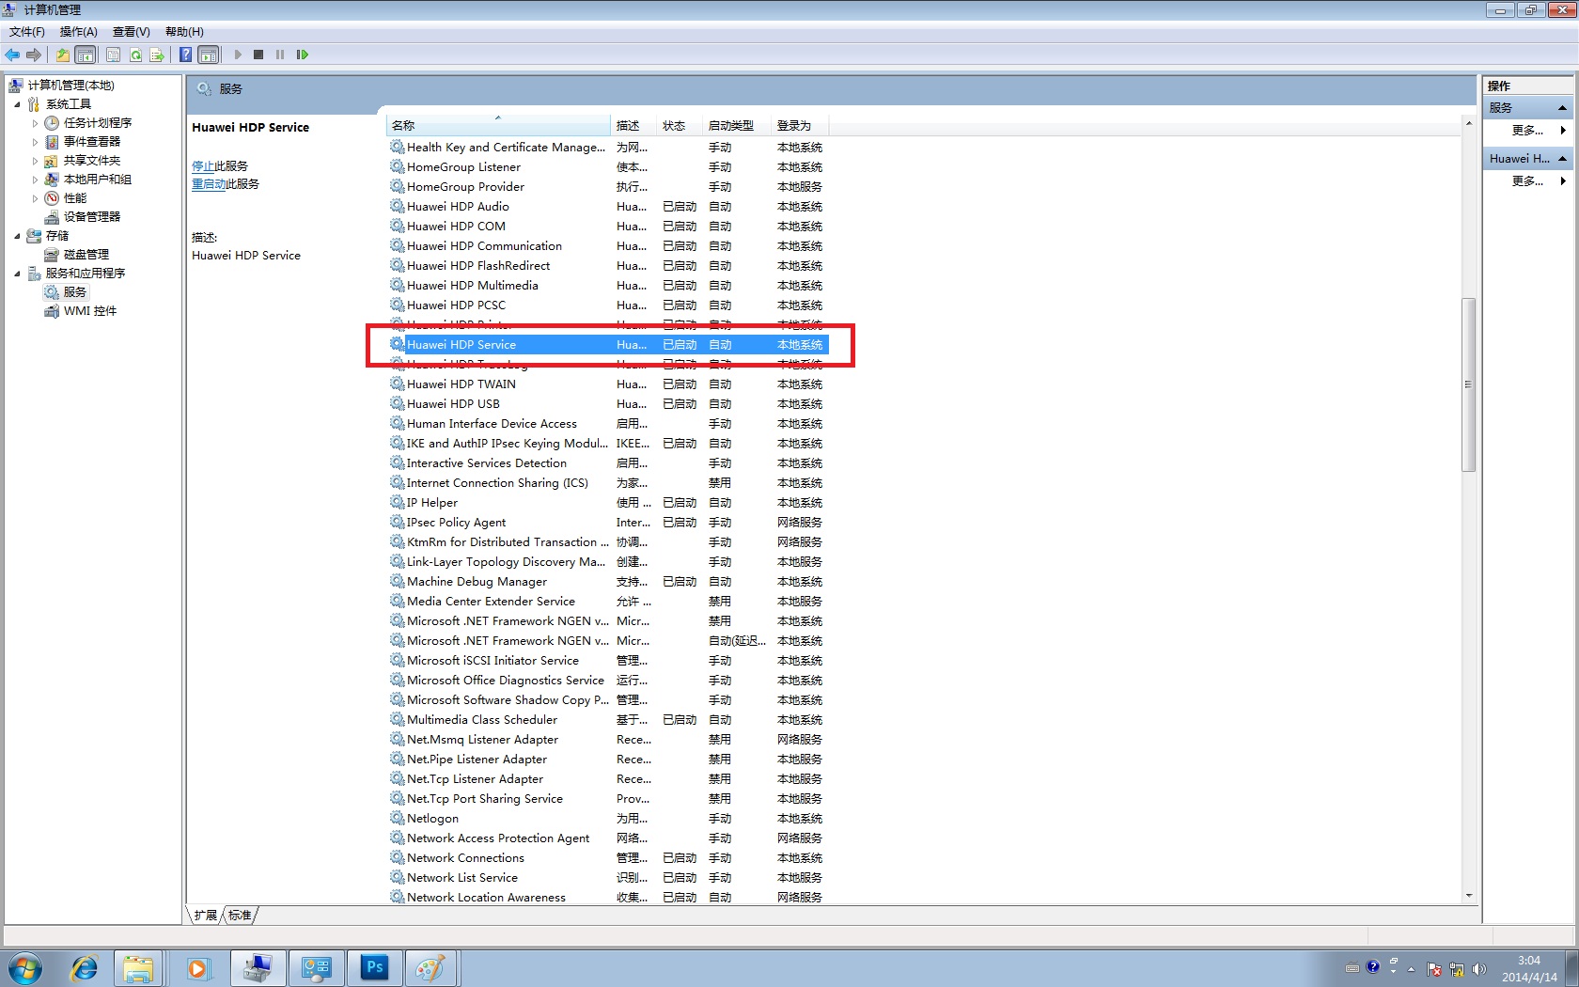
Task: Expand the 共享文件夹 tree node
Action: [x=36, y=161]
